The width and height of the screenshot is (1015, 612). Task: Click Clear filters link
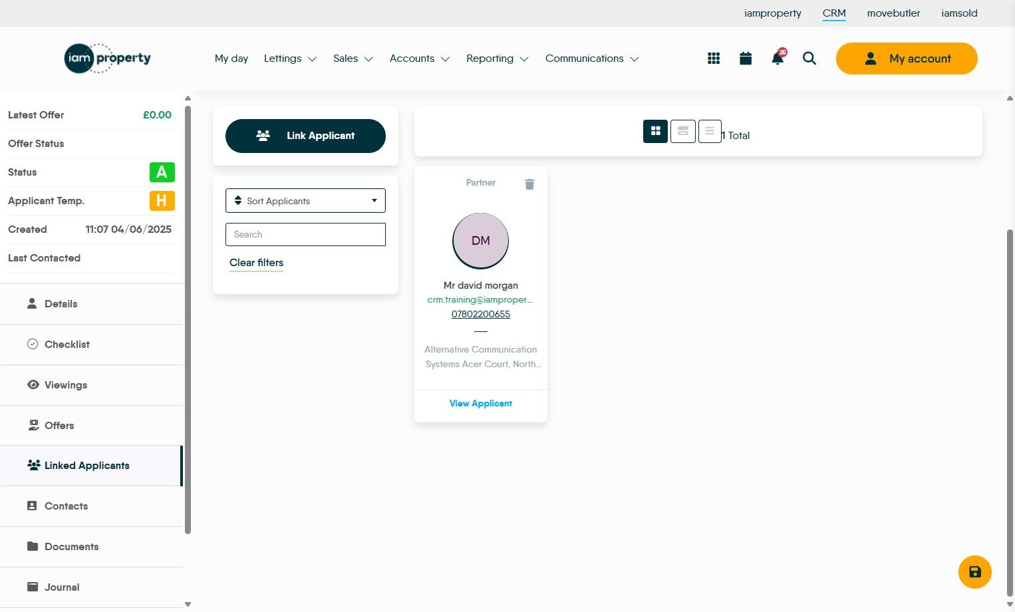click(256, 263)
